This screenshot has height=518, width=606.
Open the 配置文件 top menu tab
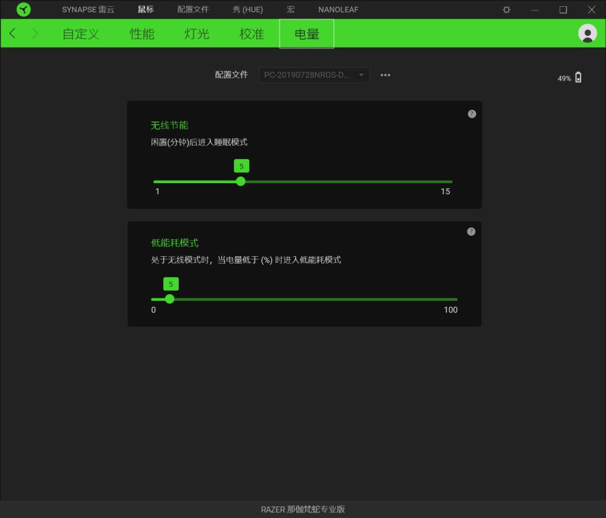(x=193, y=10)
